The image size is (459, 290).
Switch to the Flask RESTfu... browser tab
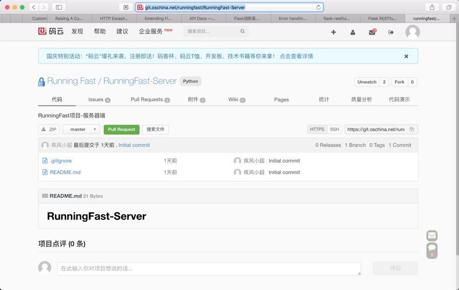tap(382, 18)
